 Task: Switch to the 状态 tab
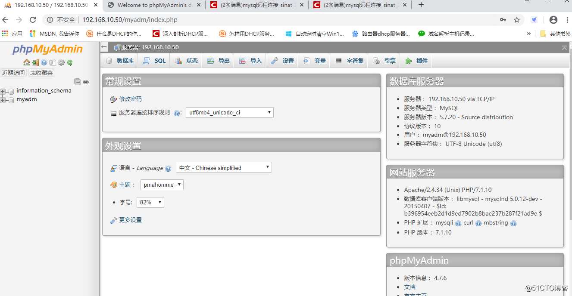coord(187,61)
